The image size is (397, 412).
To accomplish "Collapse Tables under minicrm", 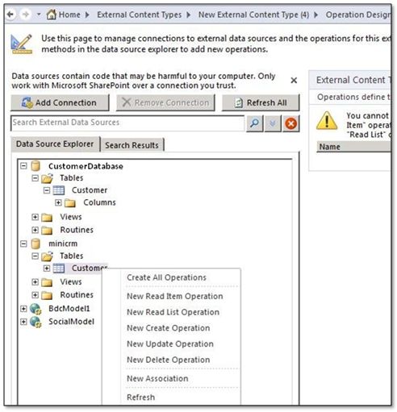I will tap(36, 256).
